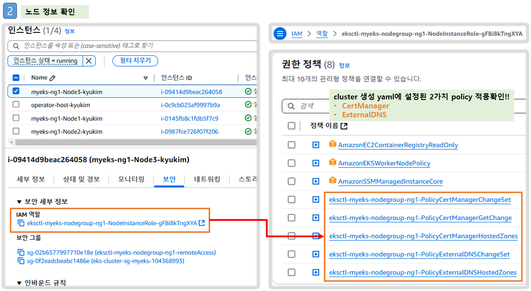Collapse the 보안 세부 정보 section
The height and width of the screenshot is (291, 531).
click(19, 202)
